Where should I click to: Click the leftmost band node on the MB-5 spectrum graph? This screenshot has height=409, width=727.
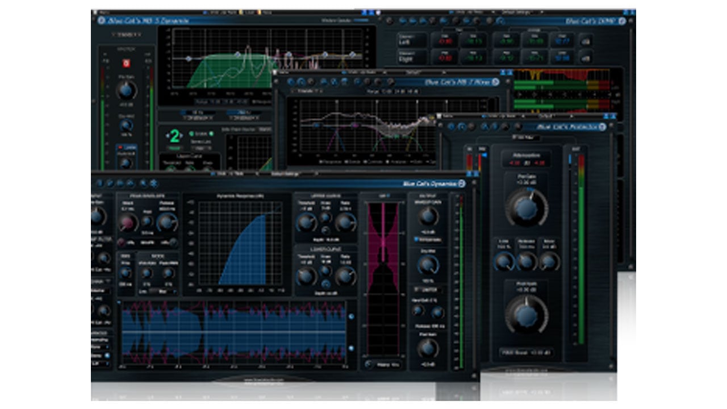pyautogui.click(x=189, y=59)
